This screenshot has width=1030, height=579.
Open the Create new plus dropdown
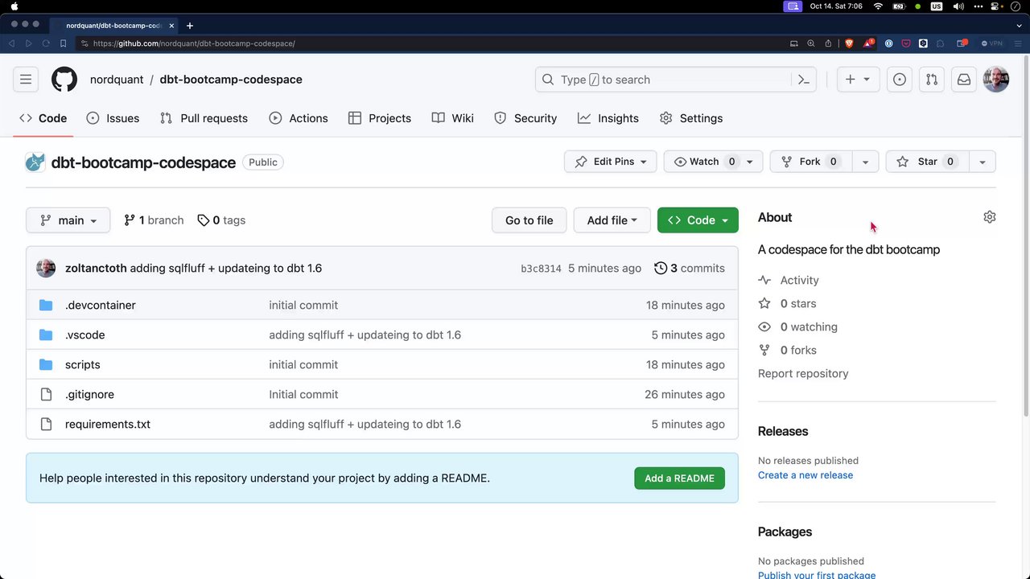point(858,80)
